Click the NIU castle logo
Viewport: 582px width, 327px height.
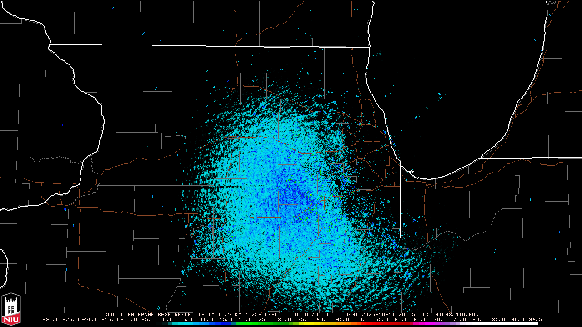[11, 310]
